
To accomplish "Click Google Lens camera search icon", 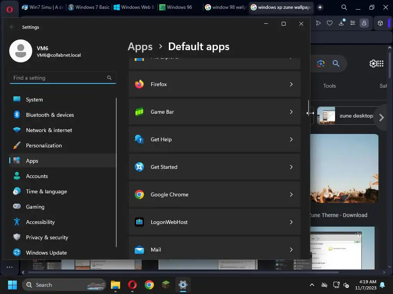I will (320, 64).
